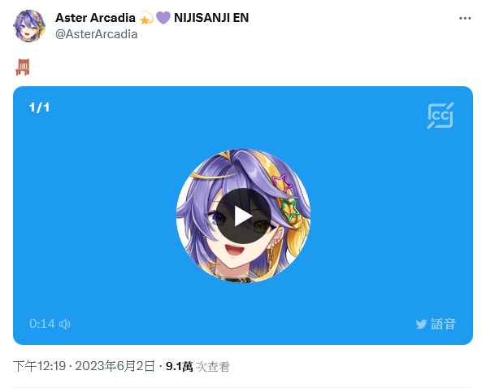Mute the audio with speaker icon
486x388 pixels.
click(x=65, y=324)
